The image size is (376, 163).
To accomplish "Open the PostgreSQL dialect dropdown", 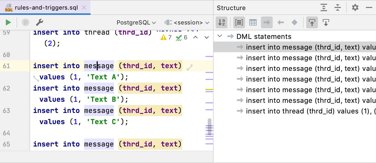I will (x=136, y=23).
